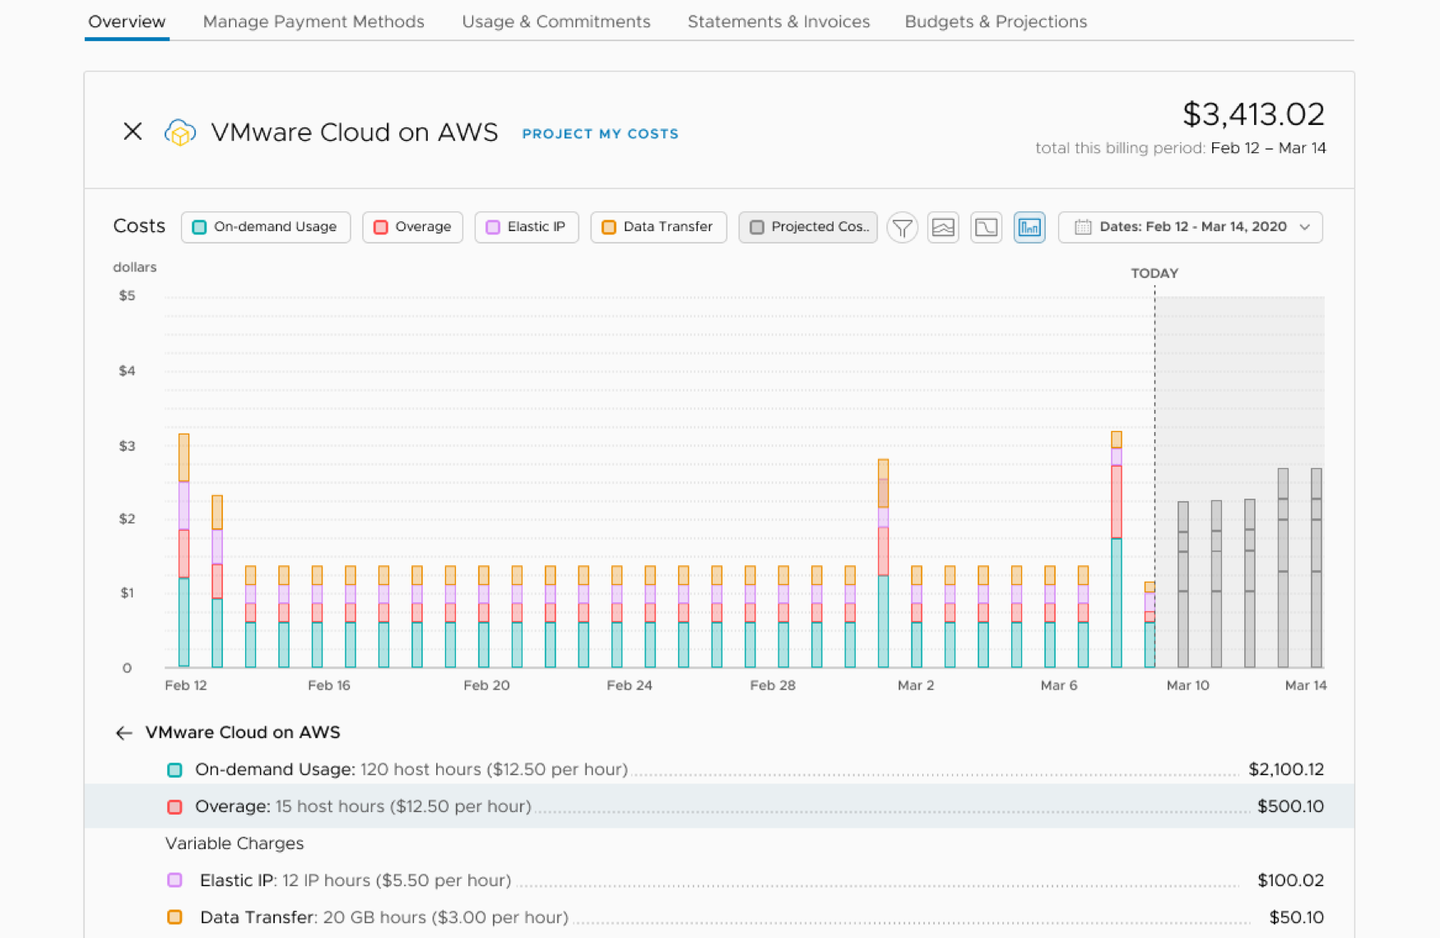Image resolution: width=1440 pixels, height=938 pixels.
Task: Close the VMware Cloud on AWS panel
Action: [x=132, y=132]
